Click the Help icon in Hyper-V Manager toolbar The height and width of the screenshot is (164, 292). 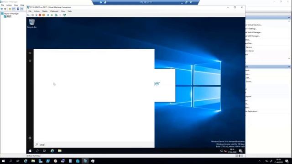click(18, 9)
